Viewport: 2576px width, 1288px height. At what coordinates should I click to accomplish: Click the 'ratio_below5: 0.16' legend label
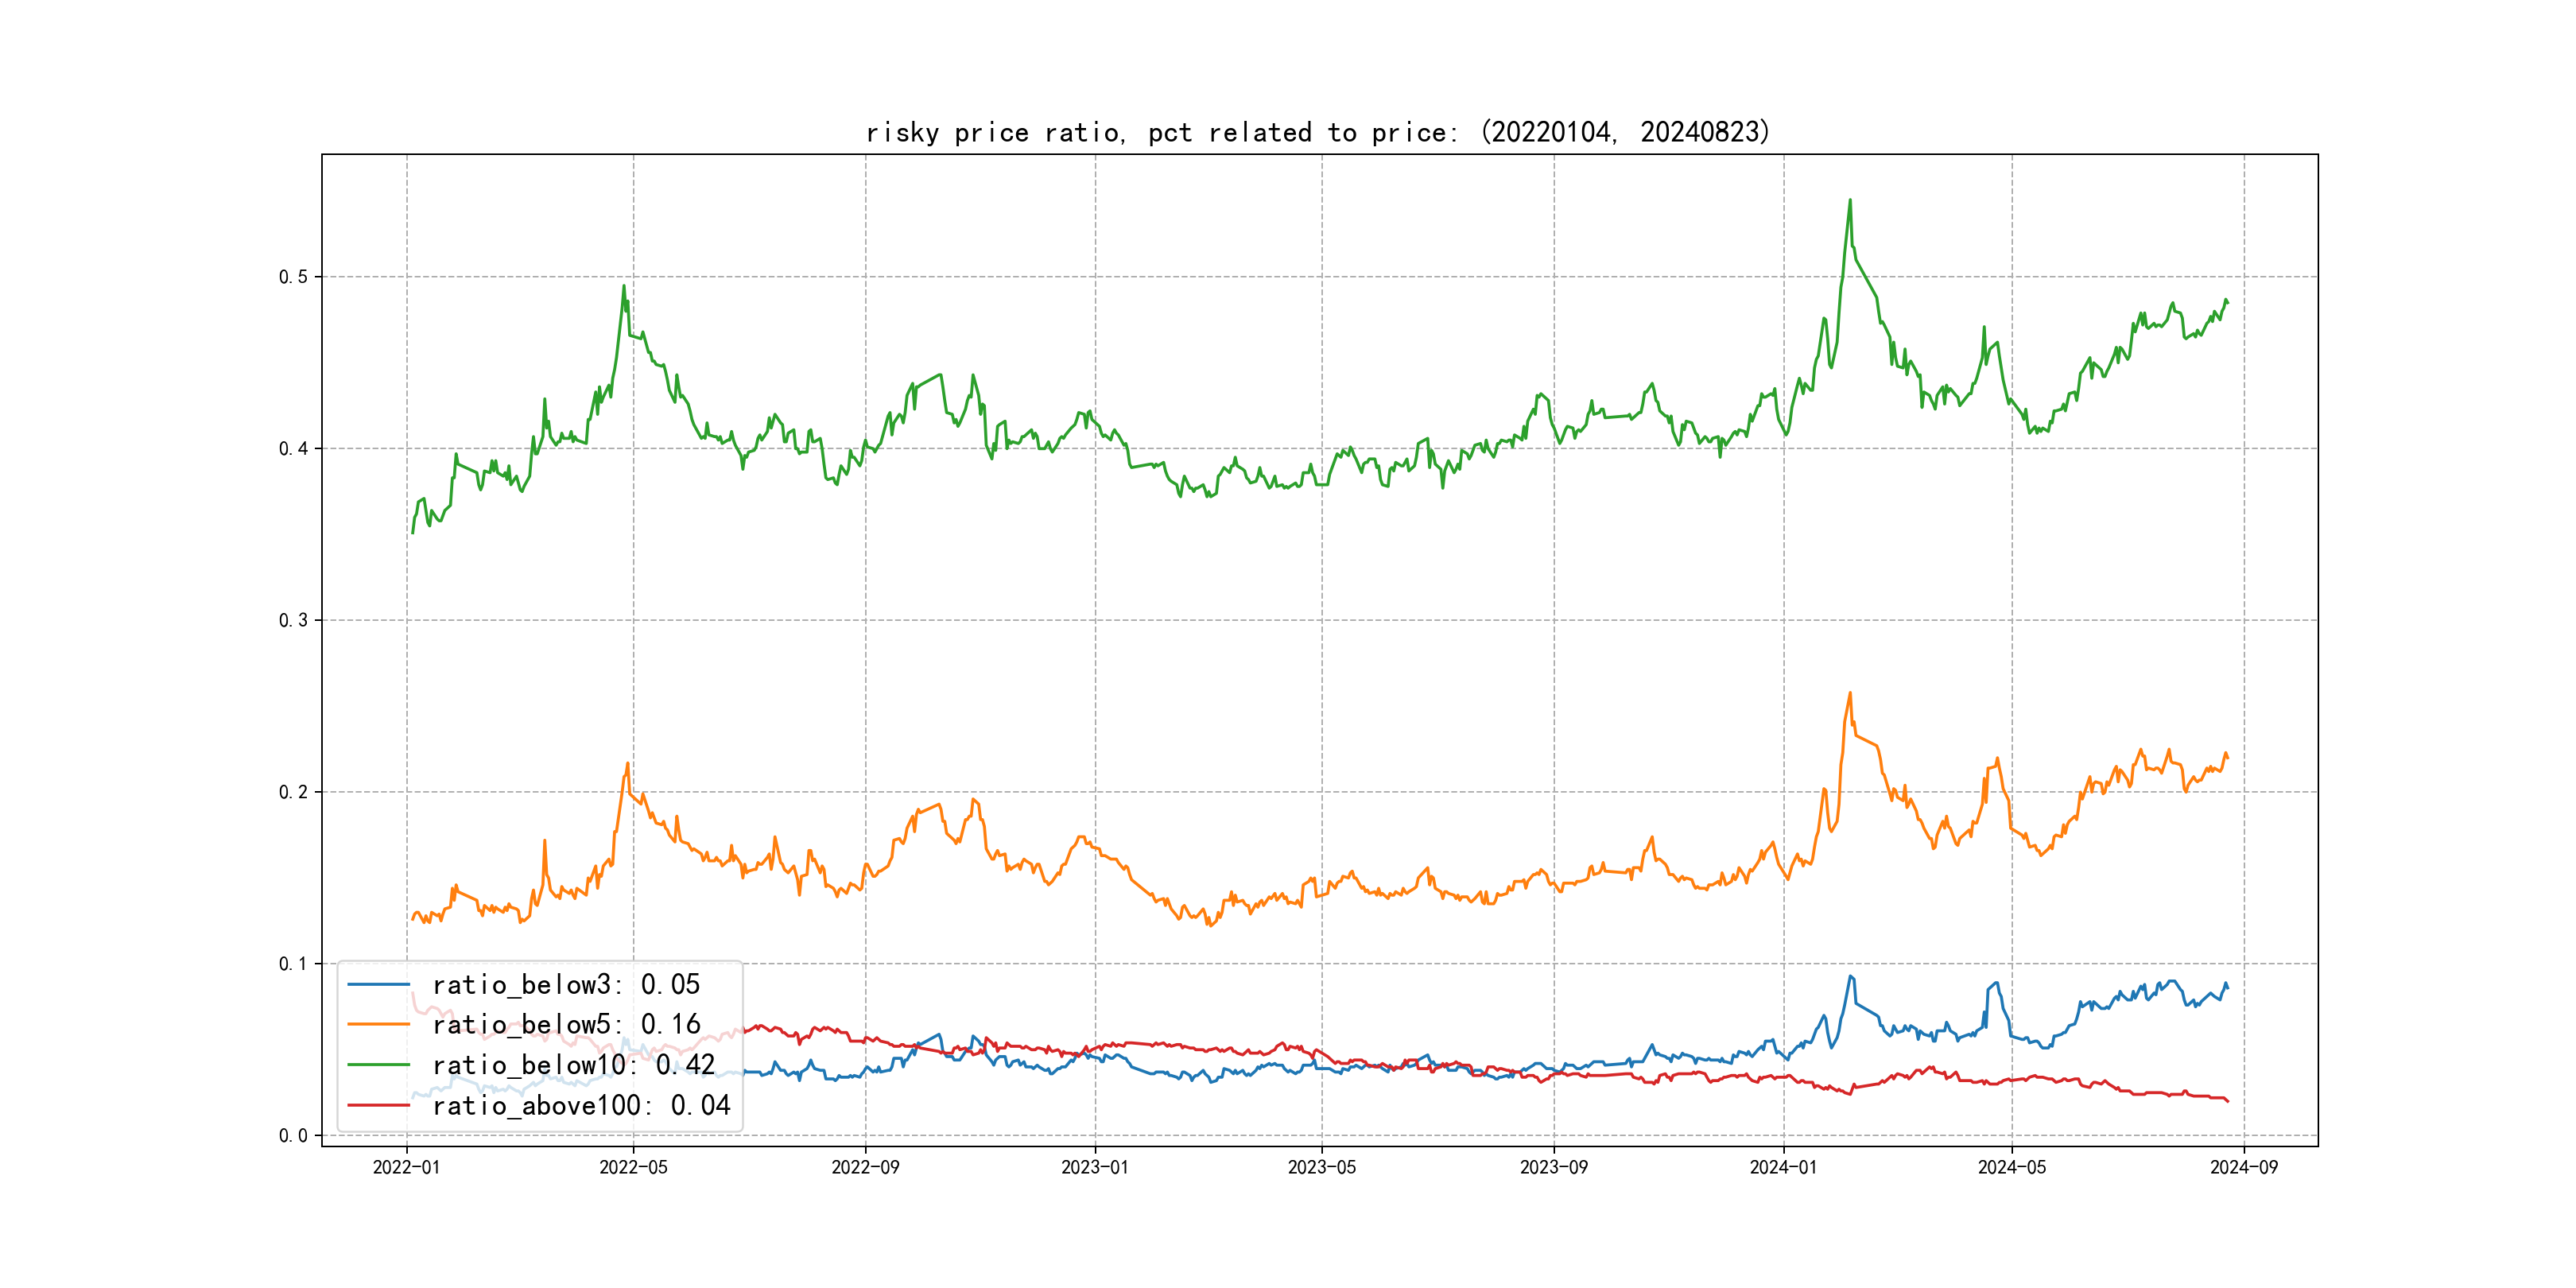566,1025
